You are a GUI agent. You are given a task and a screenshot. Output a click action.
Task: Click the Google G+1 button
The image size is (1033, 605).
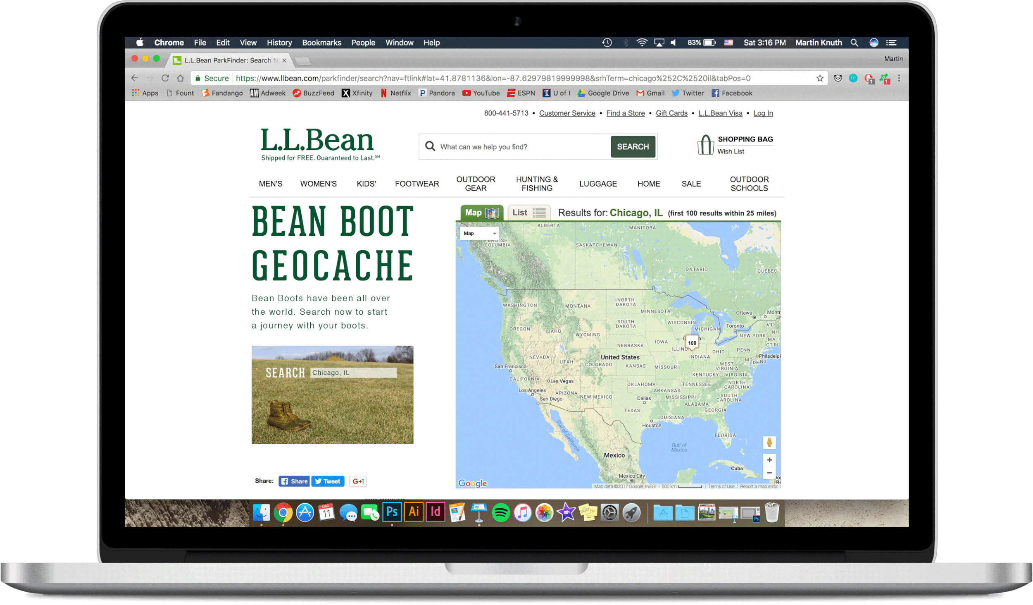point(358,481)
